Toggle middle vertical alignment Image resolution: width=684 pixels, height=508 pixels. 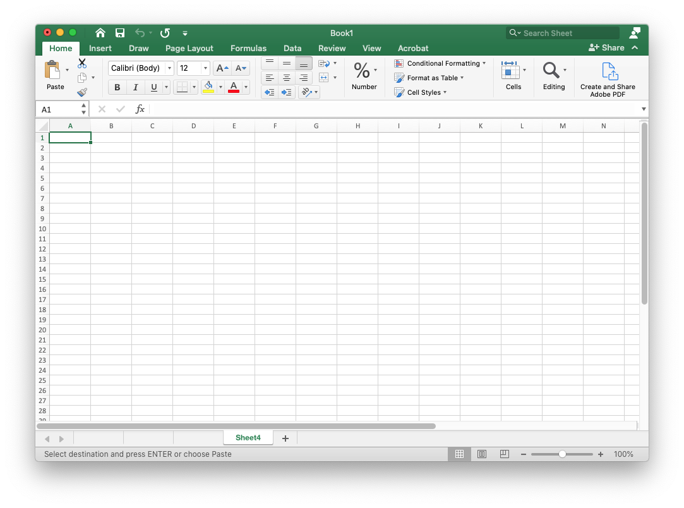(287, 63)
